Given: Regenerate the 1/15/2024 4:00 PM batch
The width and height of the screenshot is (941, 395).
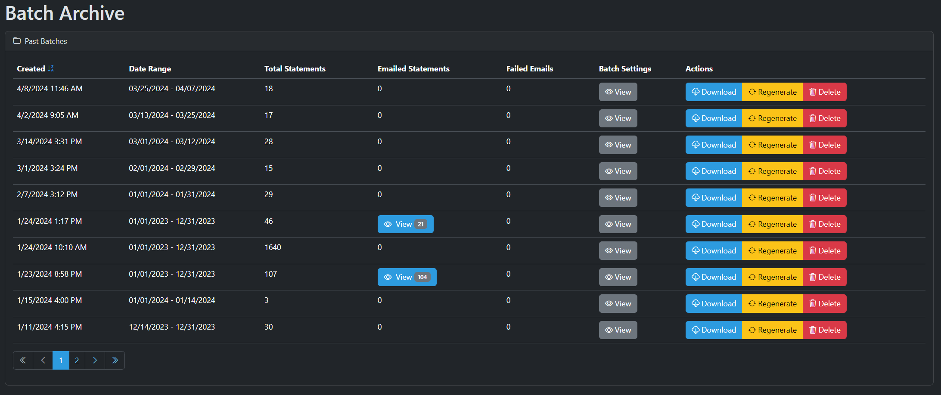Looking at the screenshot, I should pos(772,304).
